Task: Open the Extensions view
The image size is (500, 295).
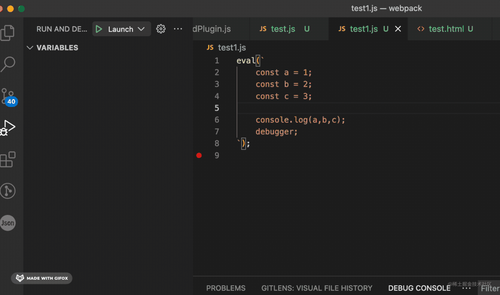Action: coord(8,159)
